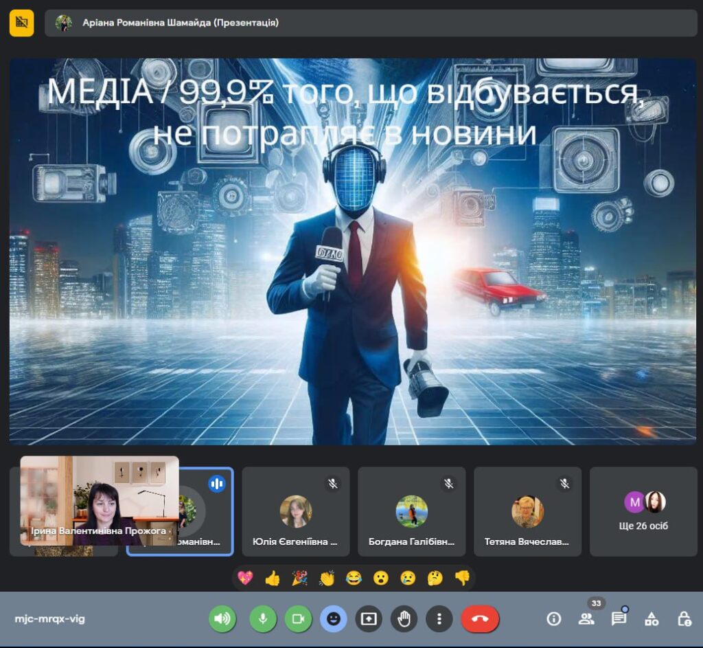Send the heart emoji reaction
The image size is (703, 648).
[245, 578]
